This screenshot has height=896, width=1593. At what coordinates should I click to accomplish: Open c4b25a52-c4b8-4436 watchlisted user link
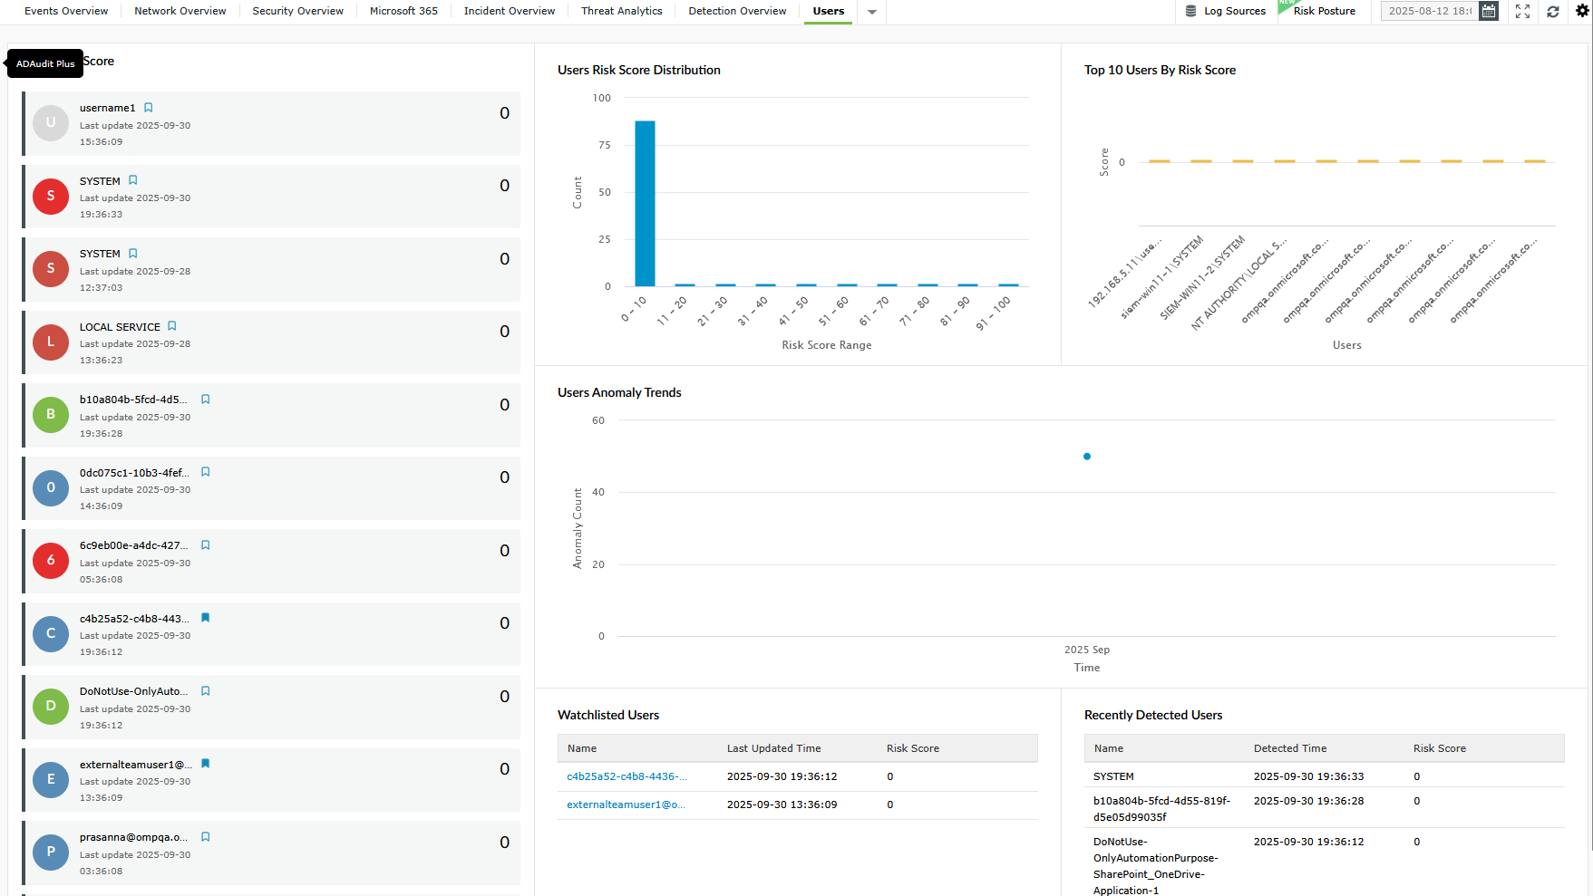[627, 776]
